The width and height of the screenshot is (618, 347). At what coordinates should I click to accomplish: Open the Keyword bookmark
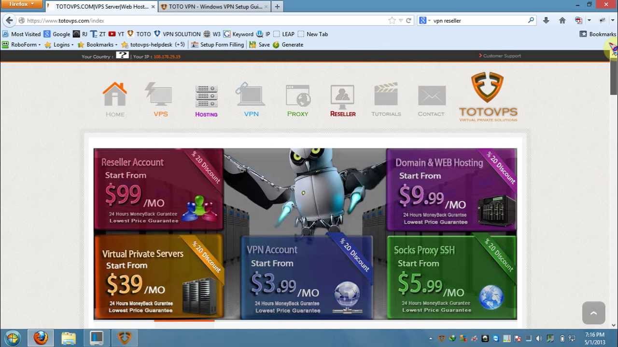point(239,34)
